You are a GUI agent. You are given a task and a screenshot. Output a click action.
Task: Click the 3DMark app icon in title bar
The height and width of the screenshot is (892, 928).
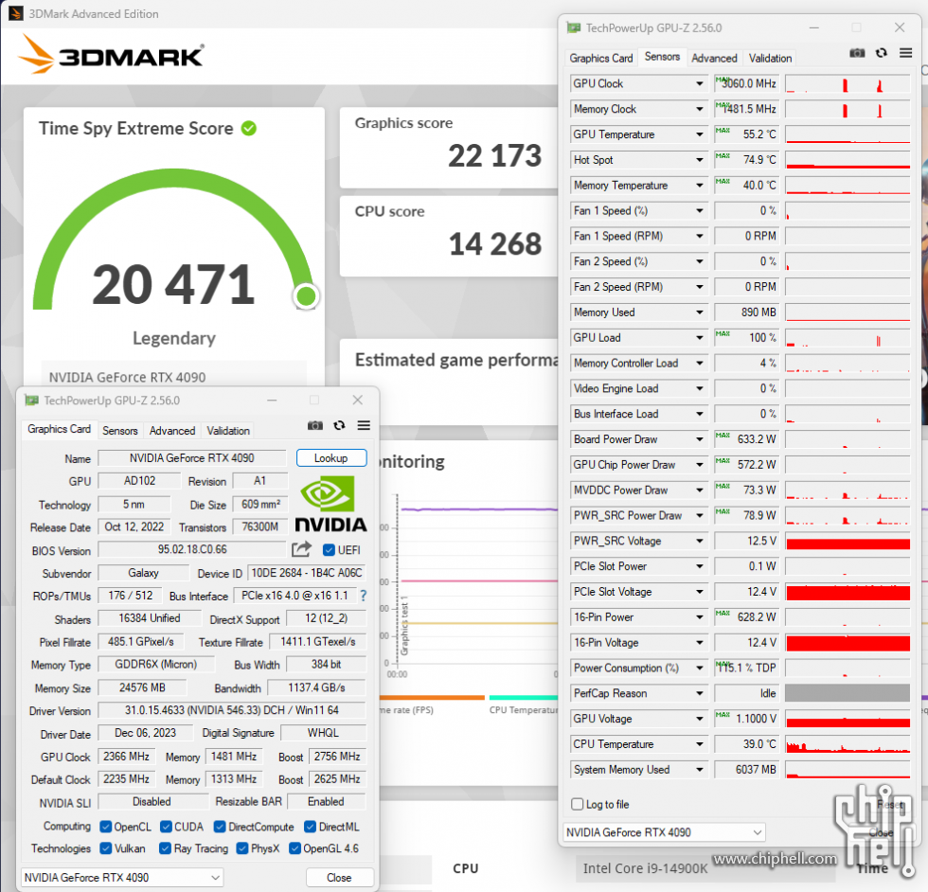click(x=16, y=13)
